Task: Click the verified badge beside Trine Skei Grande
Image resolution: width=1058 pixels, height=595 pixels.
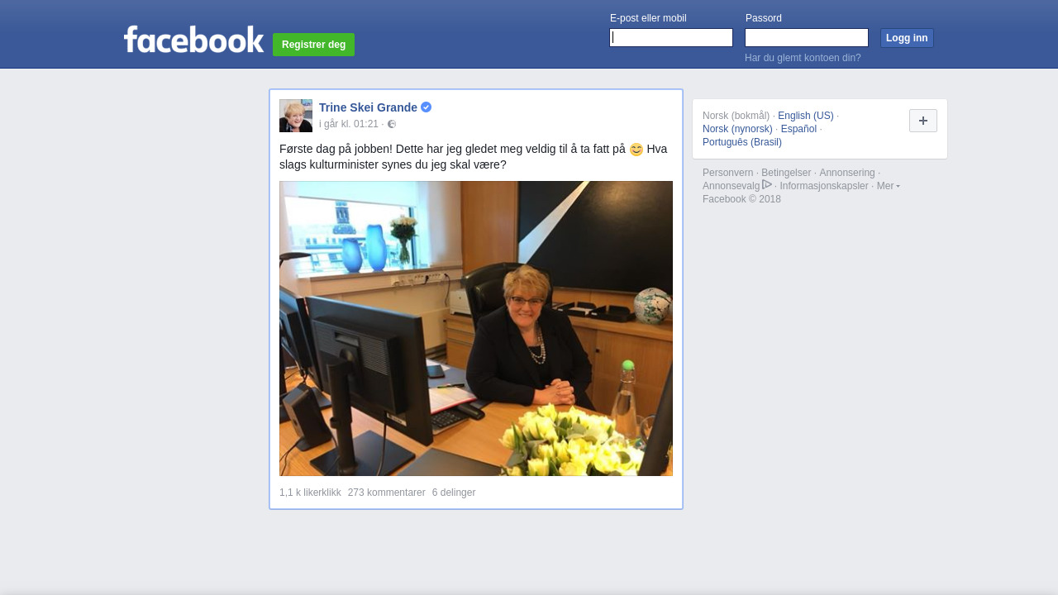Action: [426, 107]
